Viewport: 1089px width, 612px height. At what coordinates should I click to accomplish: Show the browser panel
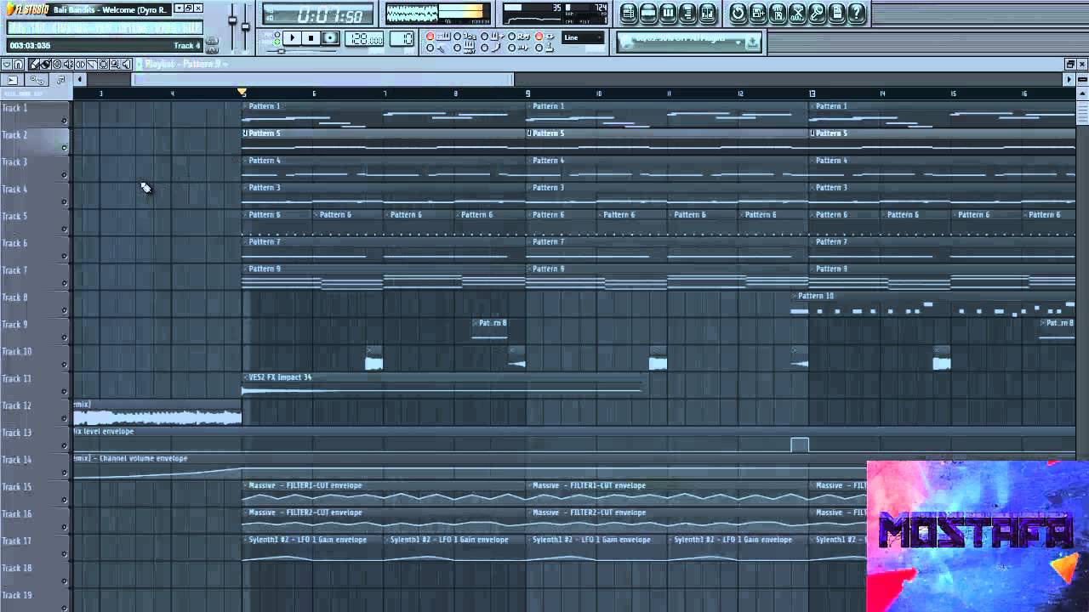[687, 13]
